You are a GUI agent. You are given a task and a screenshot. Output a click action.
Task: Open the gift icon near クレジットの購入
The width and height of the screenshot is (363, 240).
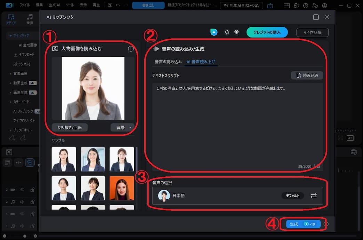pos(236,32)
